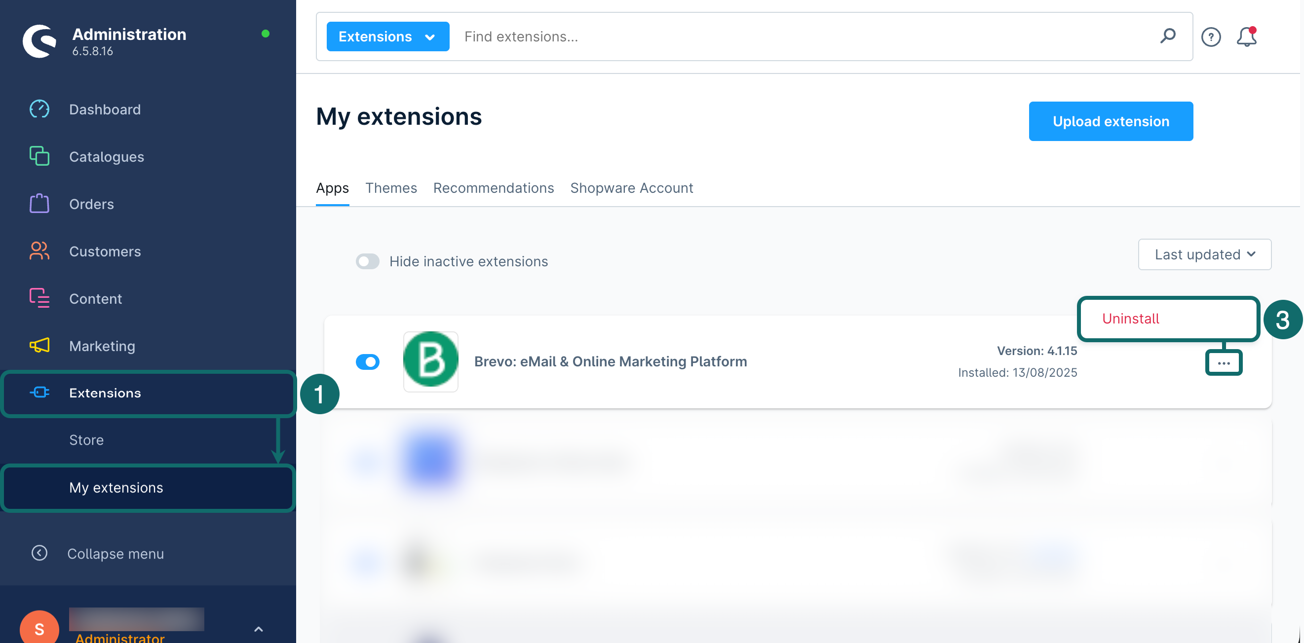The image size is (1304, 643).
Task: Toggle Hide inactive extensions switch
Action: 368,261
